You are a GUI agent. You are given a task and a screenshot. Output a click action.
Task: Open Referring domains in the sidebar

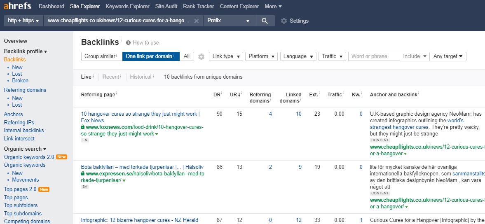click(25, 90)
